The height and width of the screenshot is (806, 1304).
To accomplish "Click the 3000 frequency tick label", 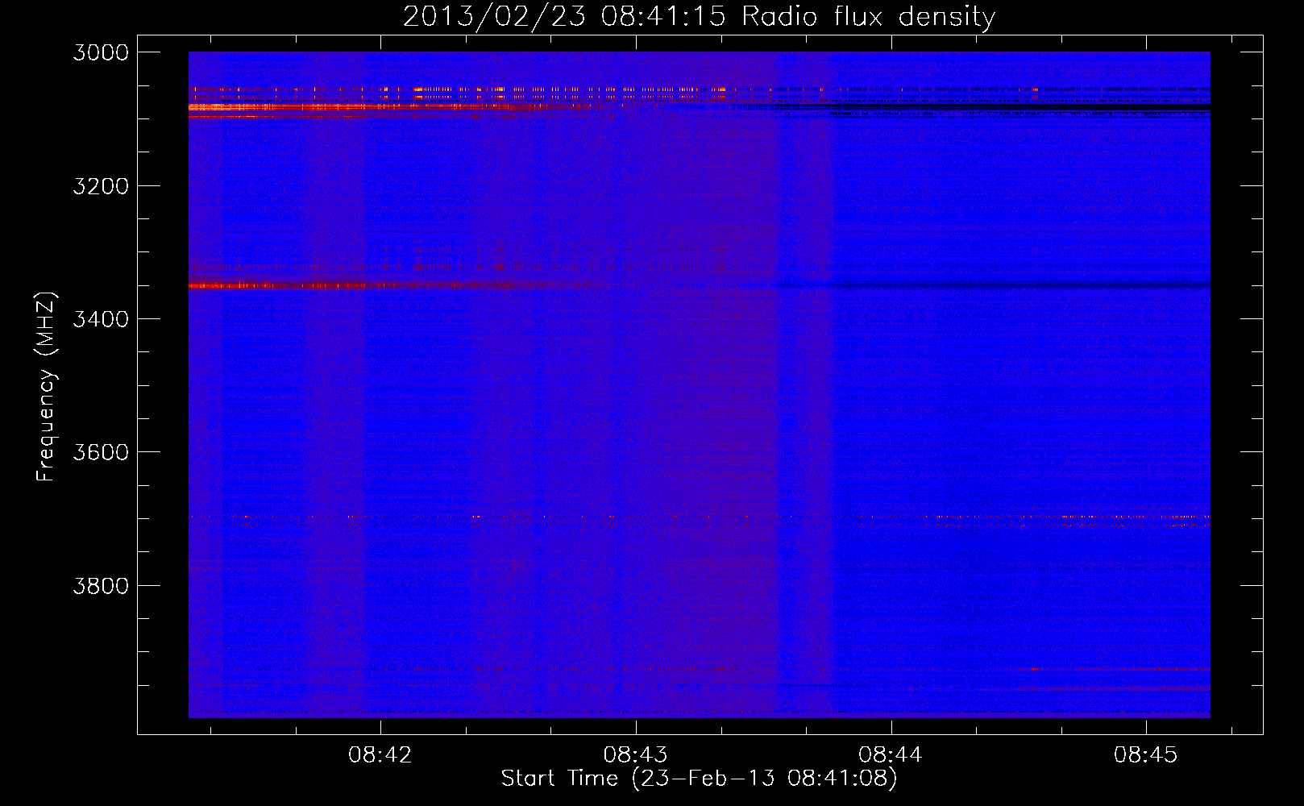I will [101, 52].
